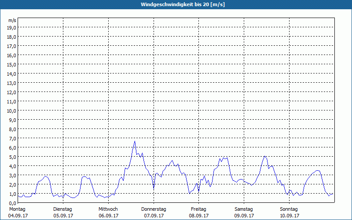Select the 16,0 axis value

pos(12,55)
